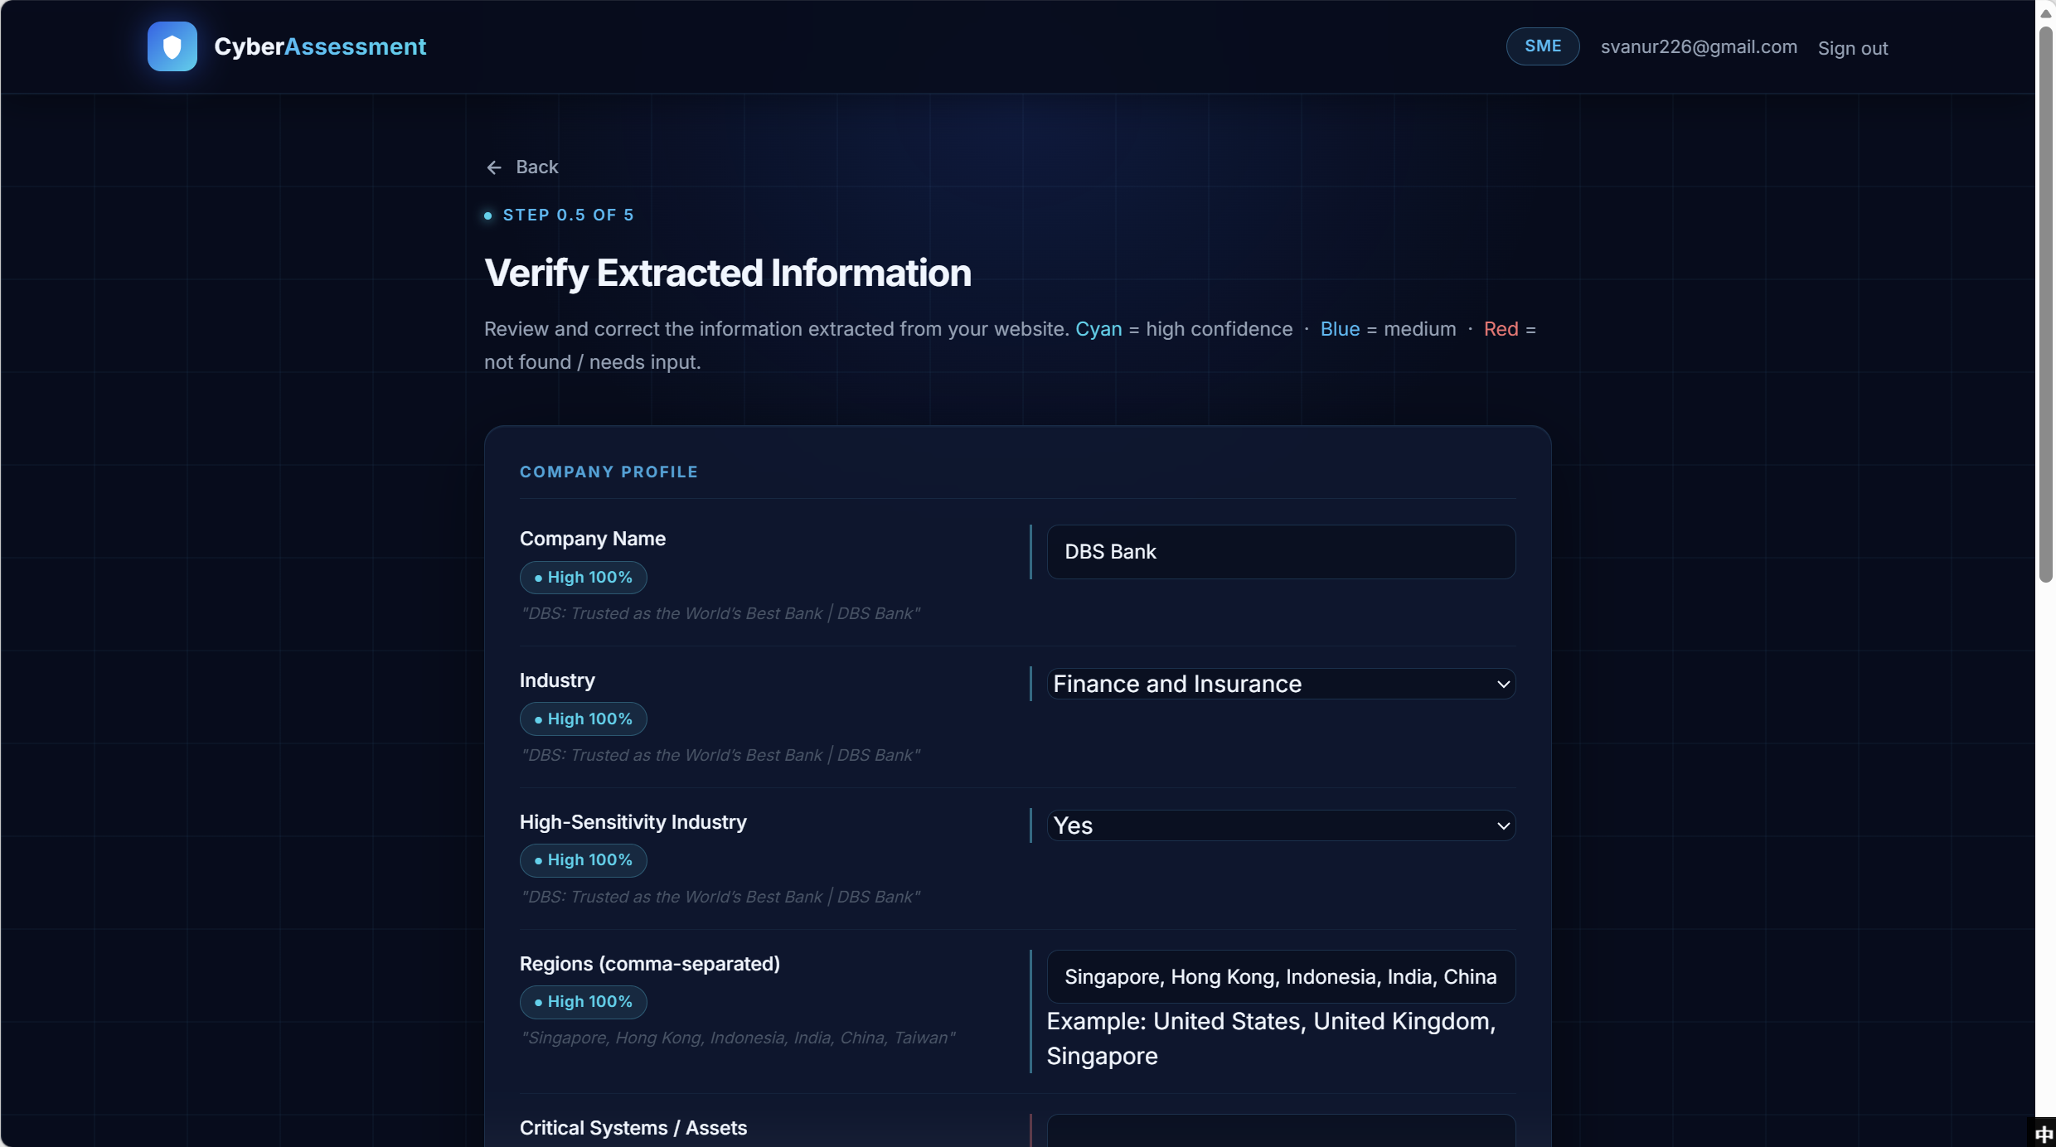This screenshot has height=1147, width=2056.
Task: Click the High 100% badge under Industry
Action: tap(584, 719)
